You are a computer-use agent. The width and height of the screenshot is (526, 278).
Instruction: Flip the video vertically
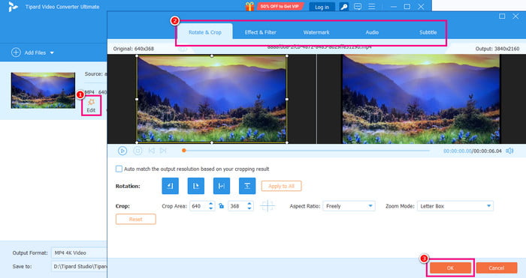tap(247, 186)
